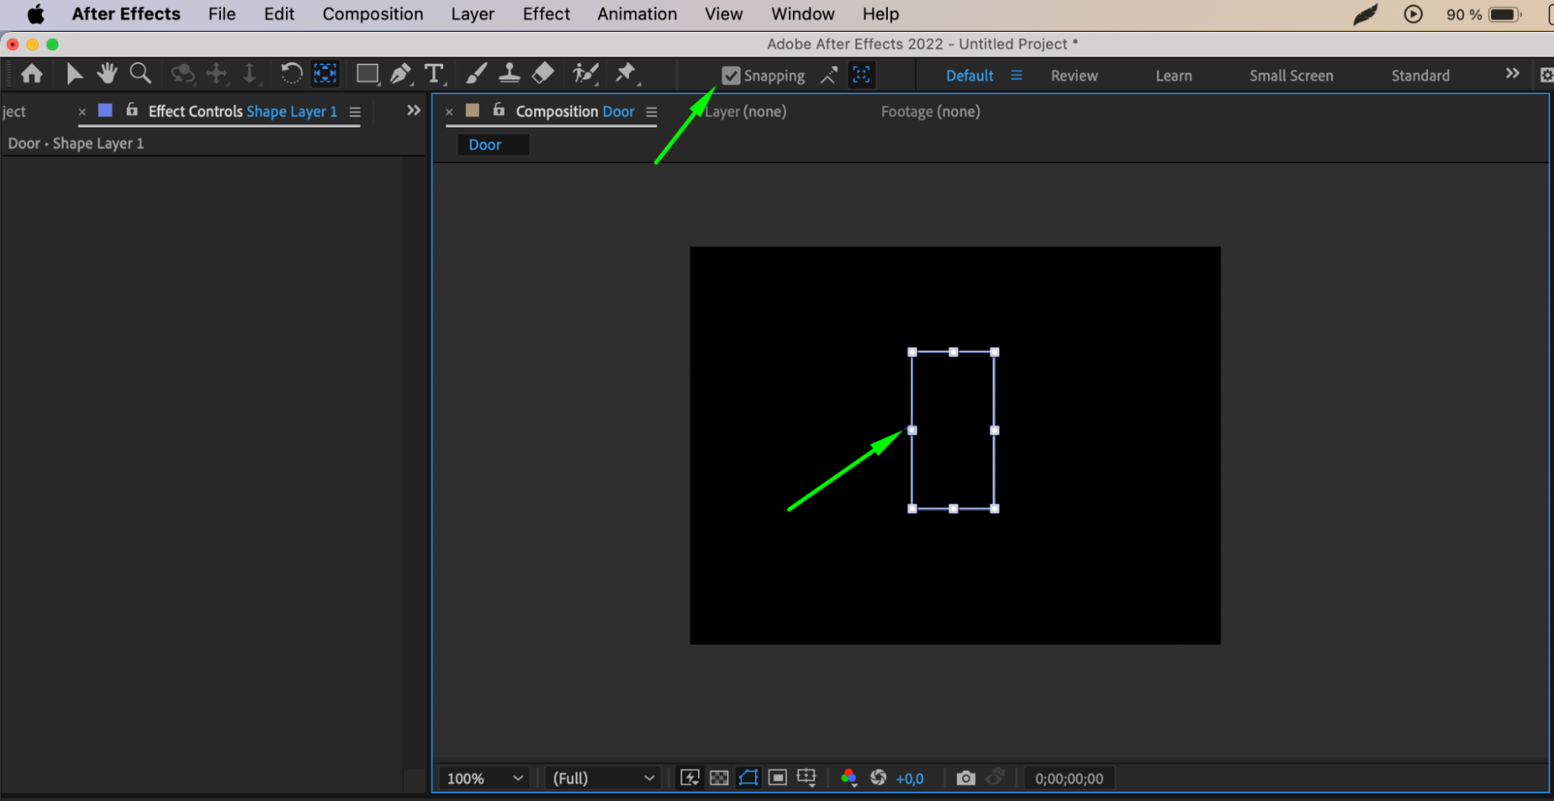This screenshot has width=1554, height=801.
Task: Select the Puppet Pin tool
Action: pyautogui.click(x=625, y=74)
